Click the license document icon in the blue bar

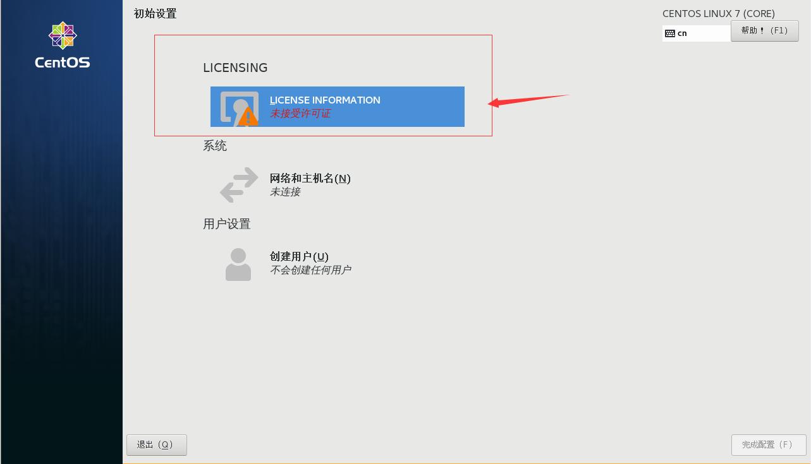(x=236, y=104)
